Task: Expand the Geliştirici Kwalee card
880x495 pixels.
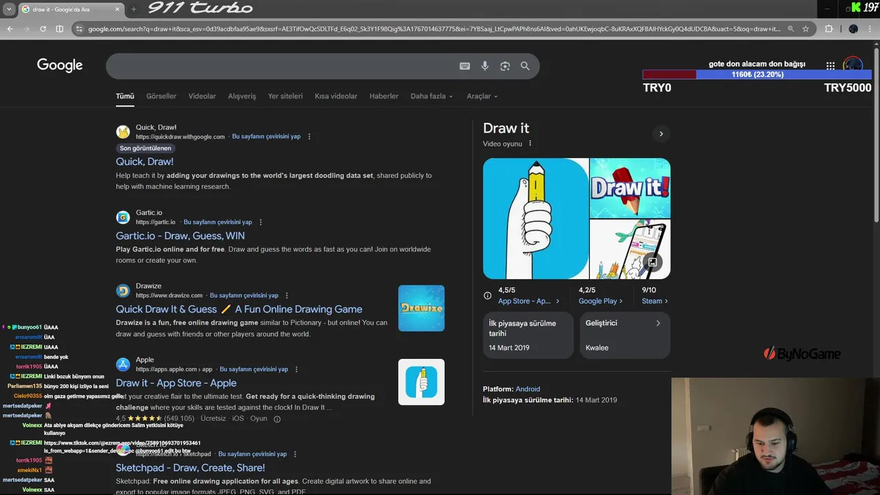Action: [625, 335]
